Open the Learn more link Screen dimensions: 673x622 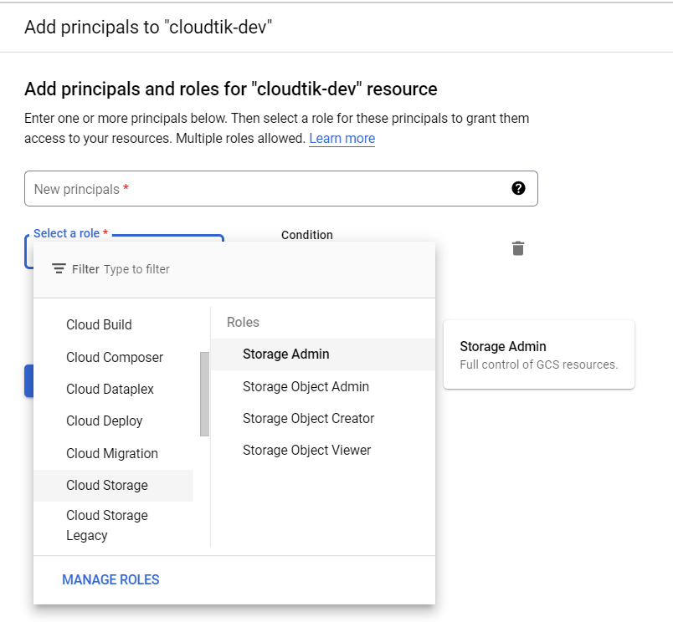[342, 139]
